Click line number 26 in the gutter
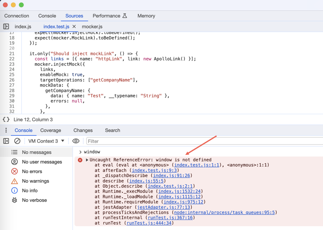 [x=12, y=80]
